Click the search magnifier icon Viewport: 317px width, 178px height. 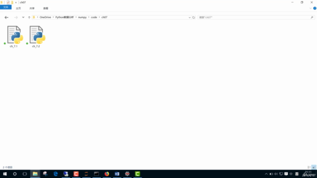click(312, 17)
